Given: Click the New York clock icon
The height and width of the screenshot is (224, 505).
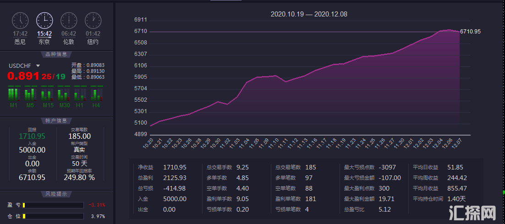Looking at the screenshot, I should pos(93,20).
